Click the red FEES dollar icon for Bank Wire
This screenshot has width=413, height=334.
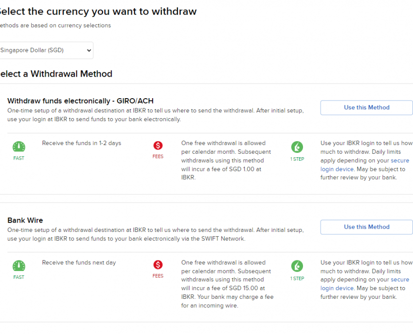pyautogui.click(x=158, y=265)
